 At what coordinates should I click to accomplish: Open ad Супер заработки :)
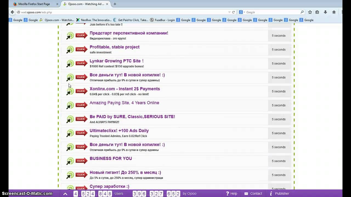109,187
